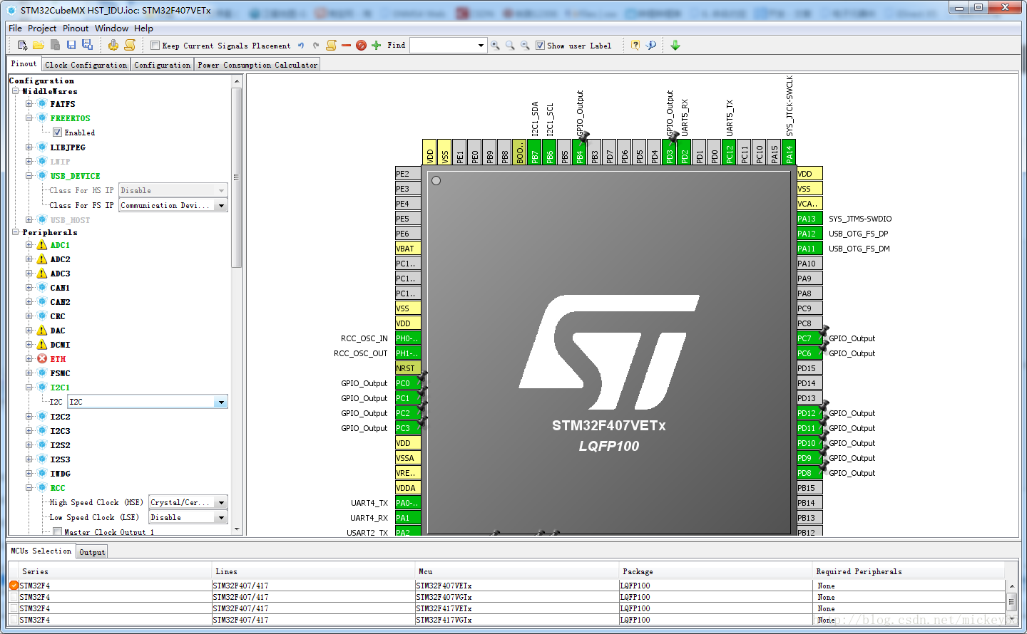
Task: Click the Generate Report scroll icon
Action: coord(130,45)
